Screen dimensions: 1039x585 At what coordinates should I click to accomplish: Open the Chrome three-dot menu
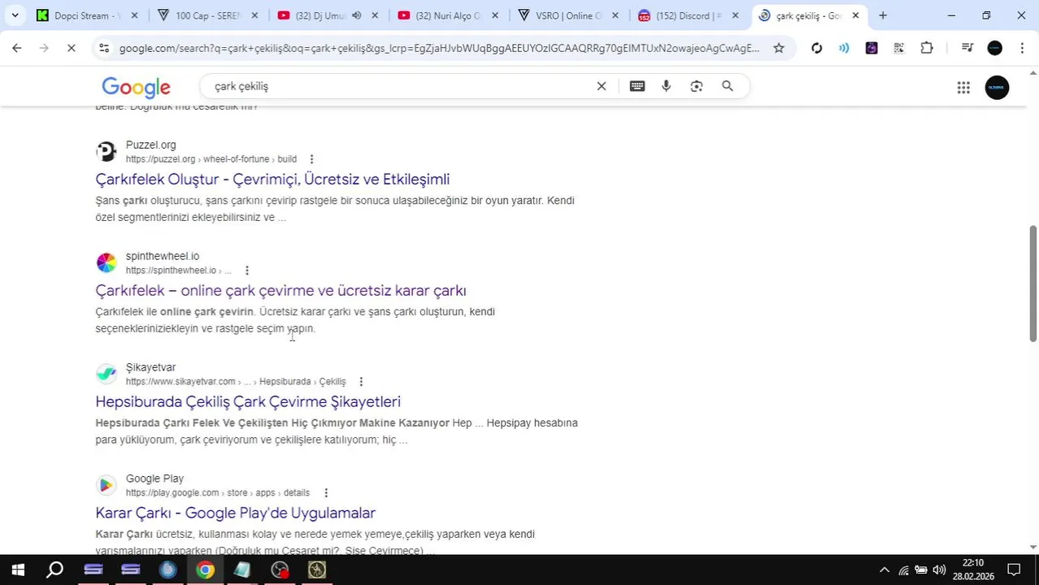click(x=1022, y=48)
